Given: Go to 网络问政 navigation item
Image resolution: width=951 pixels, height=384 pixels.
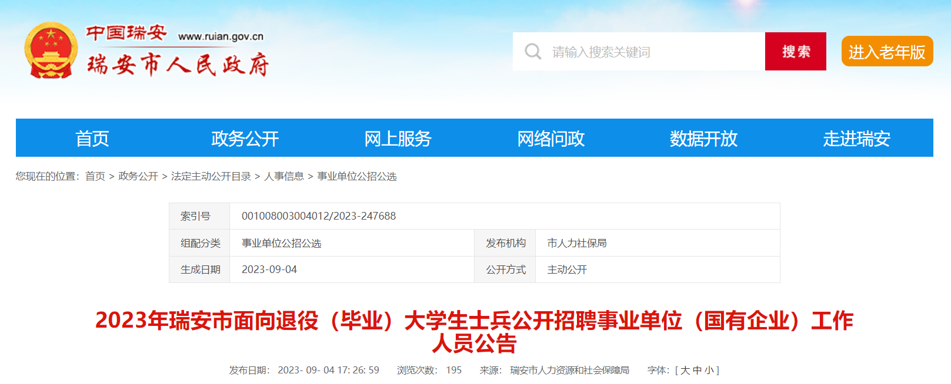Looking at the screenshot, I should (550, 139).
